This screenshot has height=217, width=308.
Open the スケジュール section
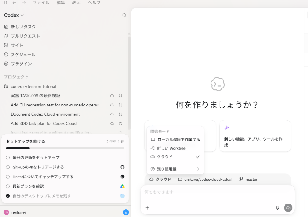pos(20,54)
